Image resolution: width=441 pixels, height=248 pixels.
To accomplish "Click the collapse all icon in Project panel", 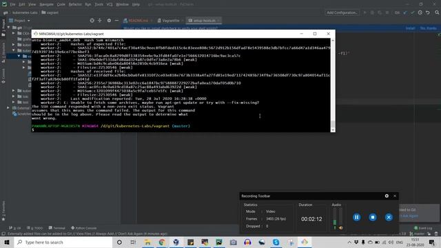I will point(99,21).
